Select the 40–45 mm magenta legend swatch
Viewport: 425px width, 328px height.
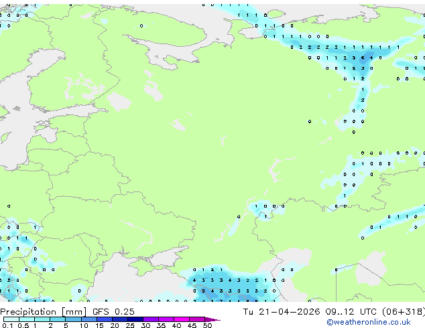click(182, 319)
